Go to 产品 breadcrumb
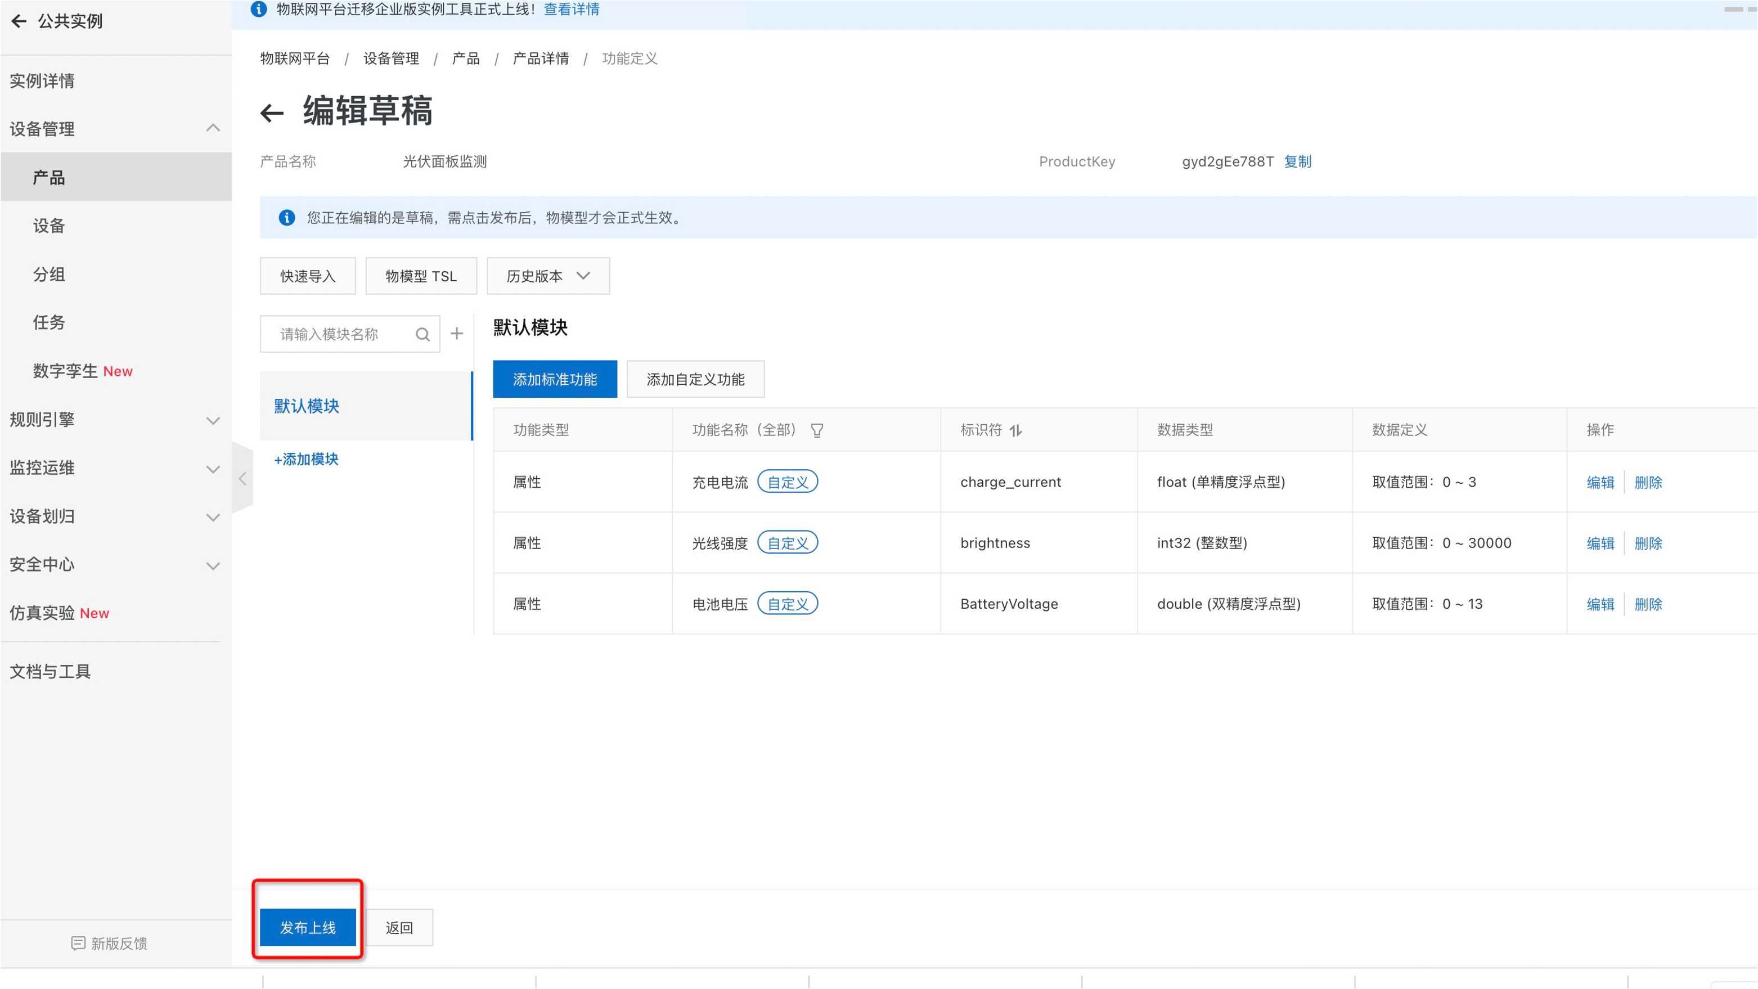The image size is (1758, 989). 465,58
